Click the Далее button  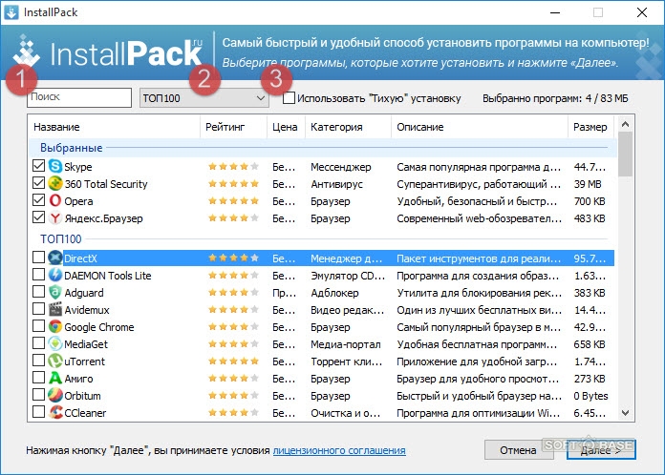pos(601,450)
